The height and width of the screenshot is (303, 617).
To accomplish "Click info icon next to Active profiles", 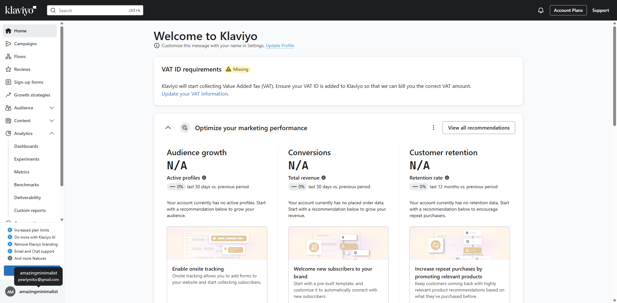I will (204, 178).
